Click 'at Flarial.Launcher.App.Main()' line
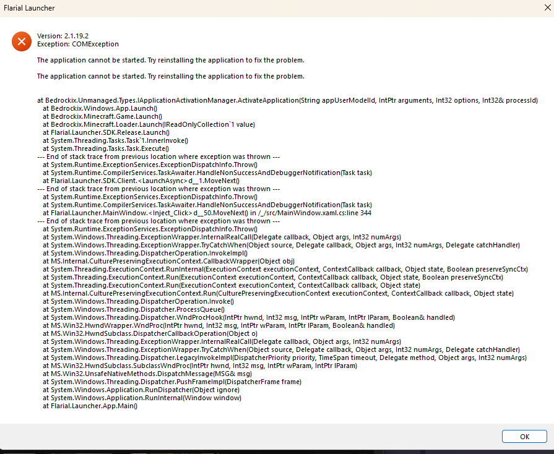This screenshot has width=554, height=454. click(90, 406)
